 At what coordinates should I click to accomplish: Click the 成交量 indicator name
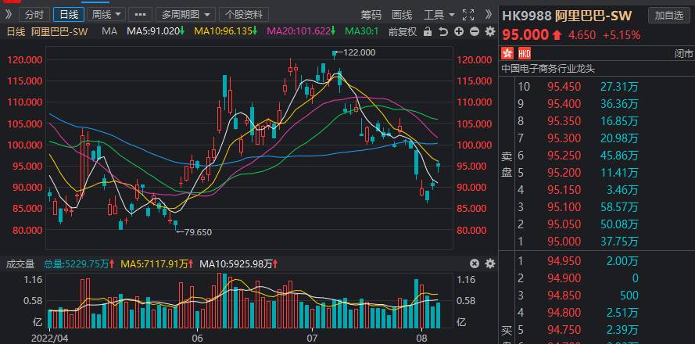20,264
